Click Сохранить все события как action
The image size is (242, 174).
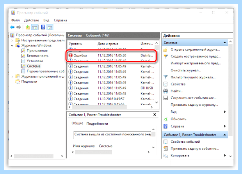click(194, 98)
